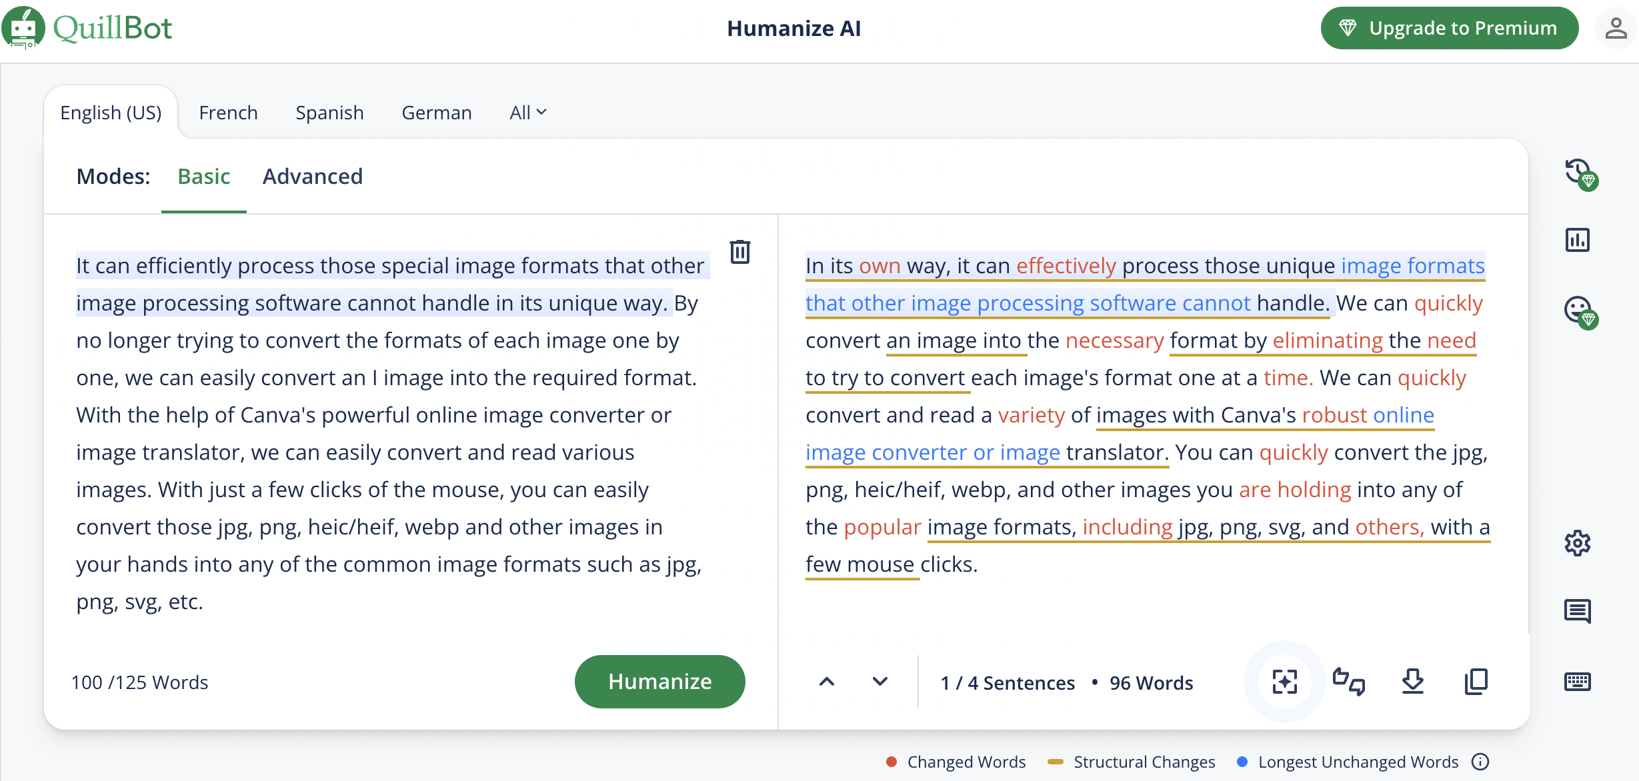
Task: Switch to the French language tab
Action: (228, 113)
